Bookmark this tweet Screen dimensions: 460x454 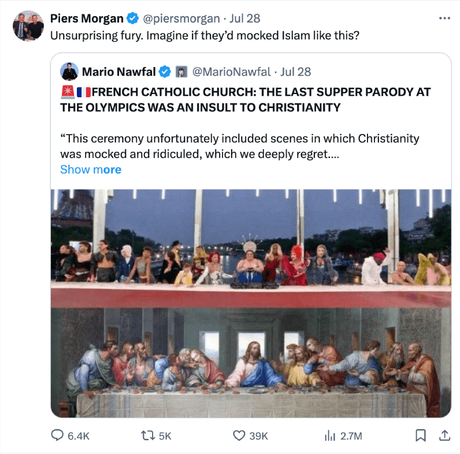[x=420, y=436]
